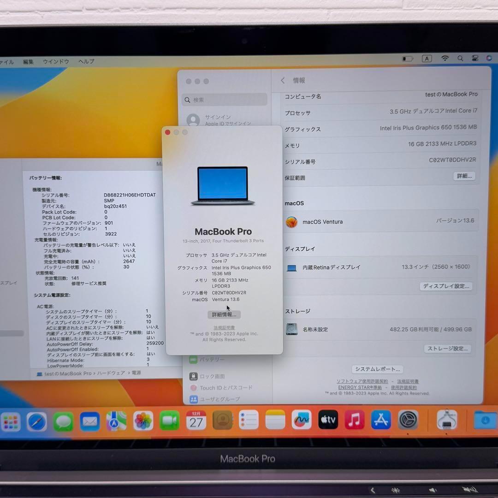498x498 pixels.
Task: Open 法規証明書 link in About window
Action: 224,327
